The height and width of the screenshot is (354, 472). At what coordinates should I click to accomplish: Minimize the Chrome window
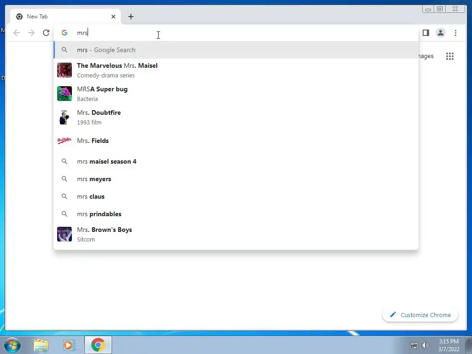428,9
